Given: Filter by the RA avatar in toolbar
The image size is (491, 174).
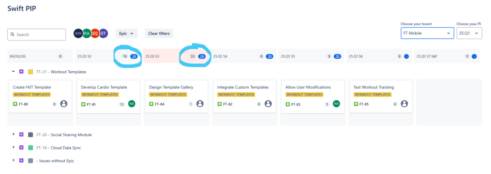Looking at the screenshot, I should coord(87,33).
